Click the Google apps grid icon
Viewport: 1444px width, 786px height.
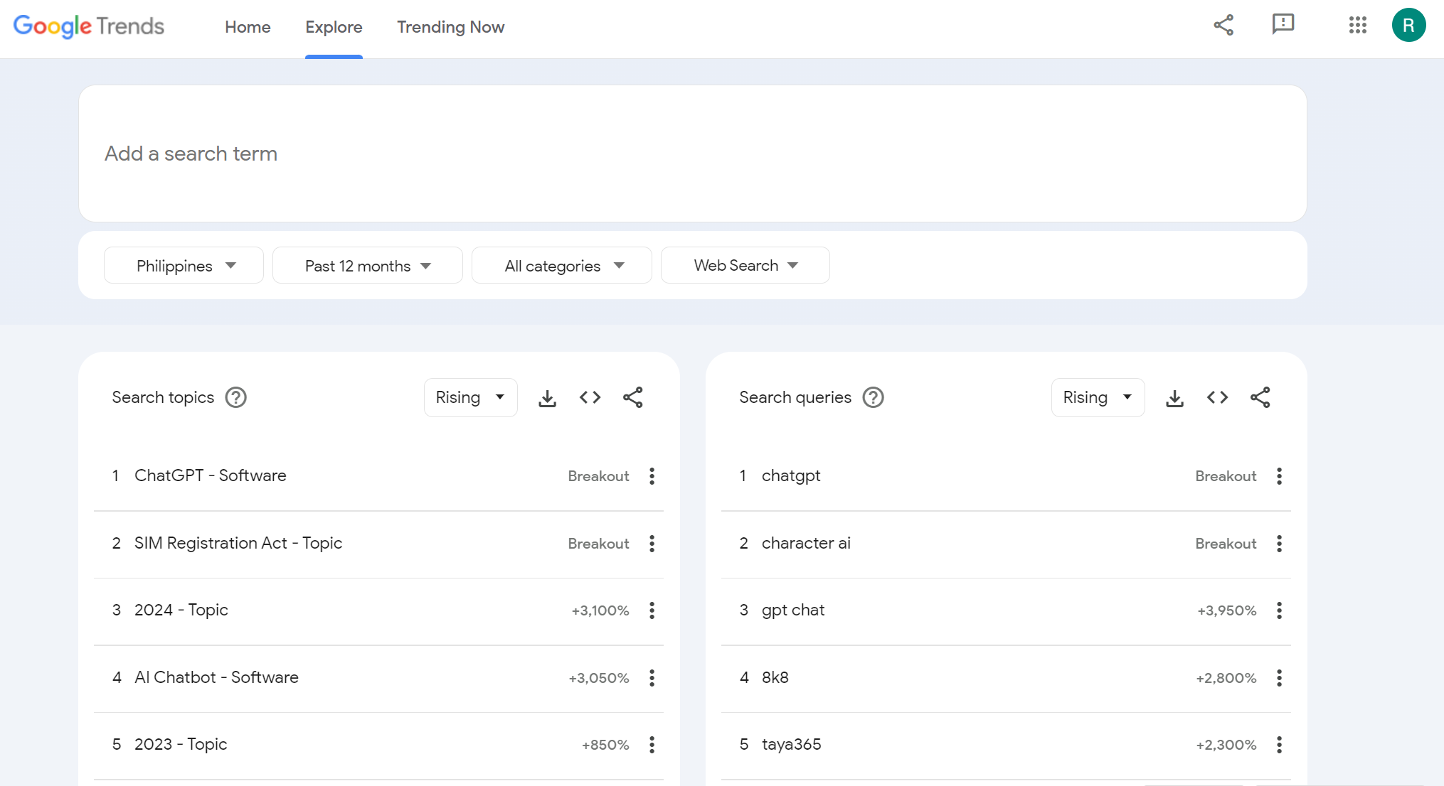pyautogui.click(x=1355, y=26)
